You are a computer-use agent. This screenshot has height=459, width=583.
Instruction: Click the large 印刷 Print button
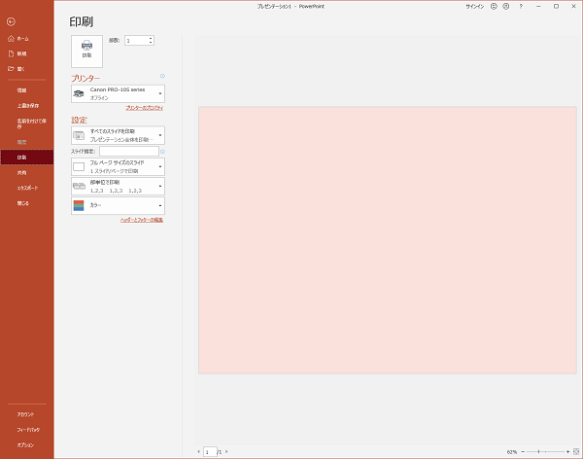pyautogui.click(x=86, y=52)
